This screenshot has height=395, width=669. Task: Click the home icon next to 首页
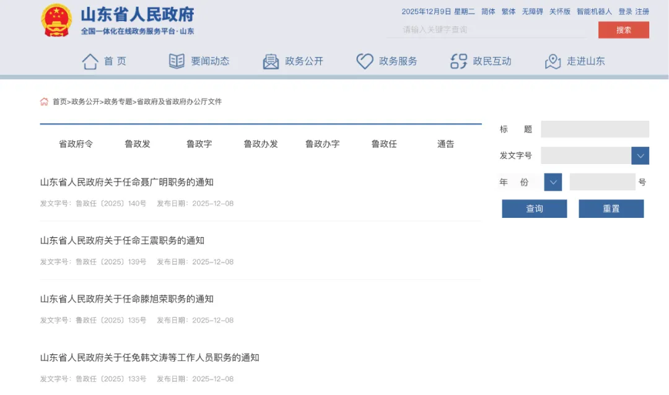pyautogui.click(x=90, y=61)
